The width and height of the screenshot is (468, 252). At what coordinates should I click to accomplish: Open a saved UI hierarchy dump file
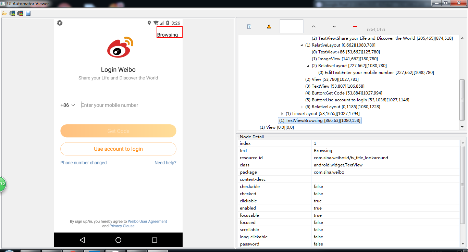[x=5, y=13]
